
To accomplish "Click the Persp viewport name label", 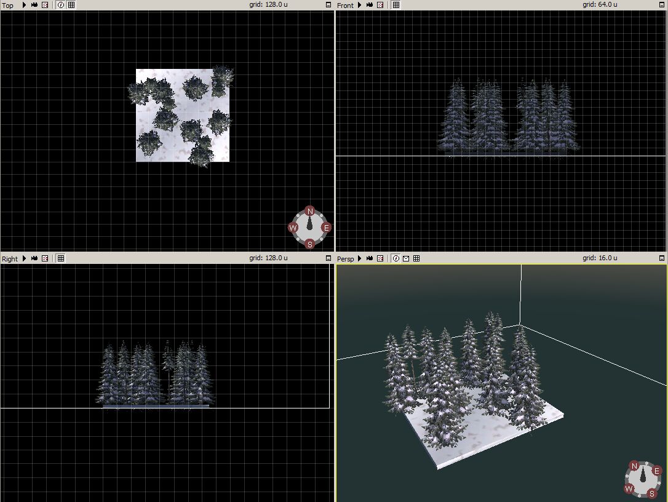I will (345, 259).
